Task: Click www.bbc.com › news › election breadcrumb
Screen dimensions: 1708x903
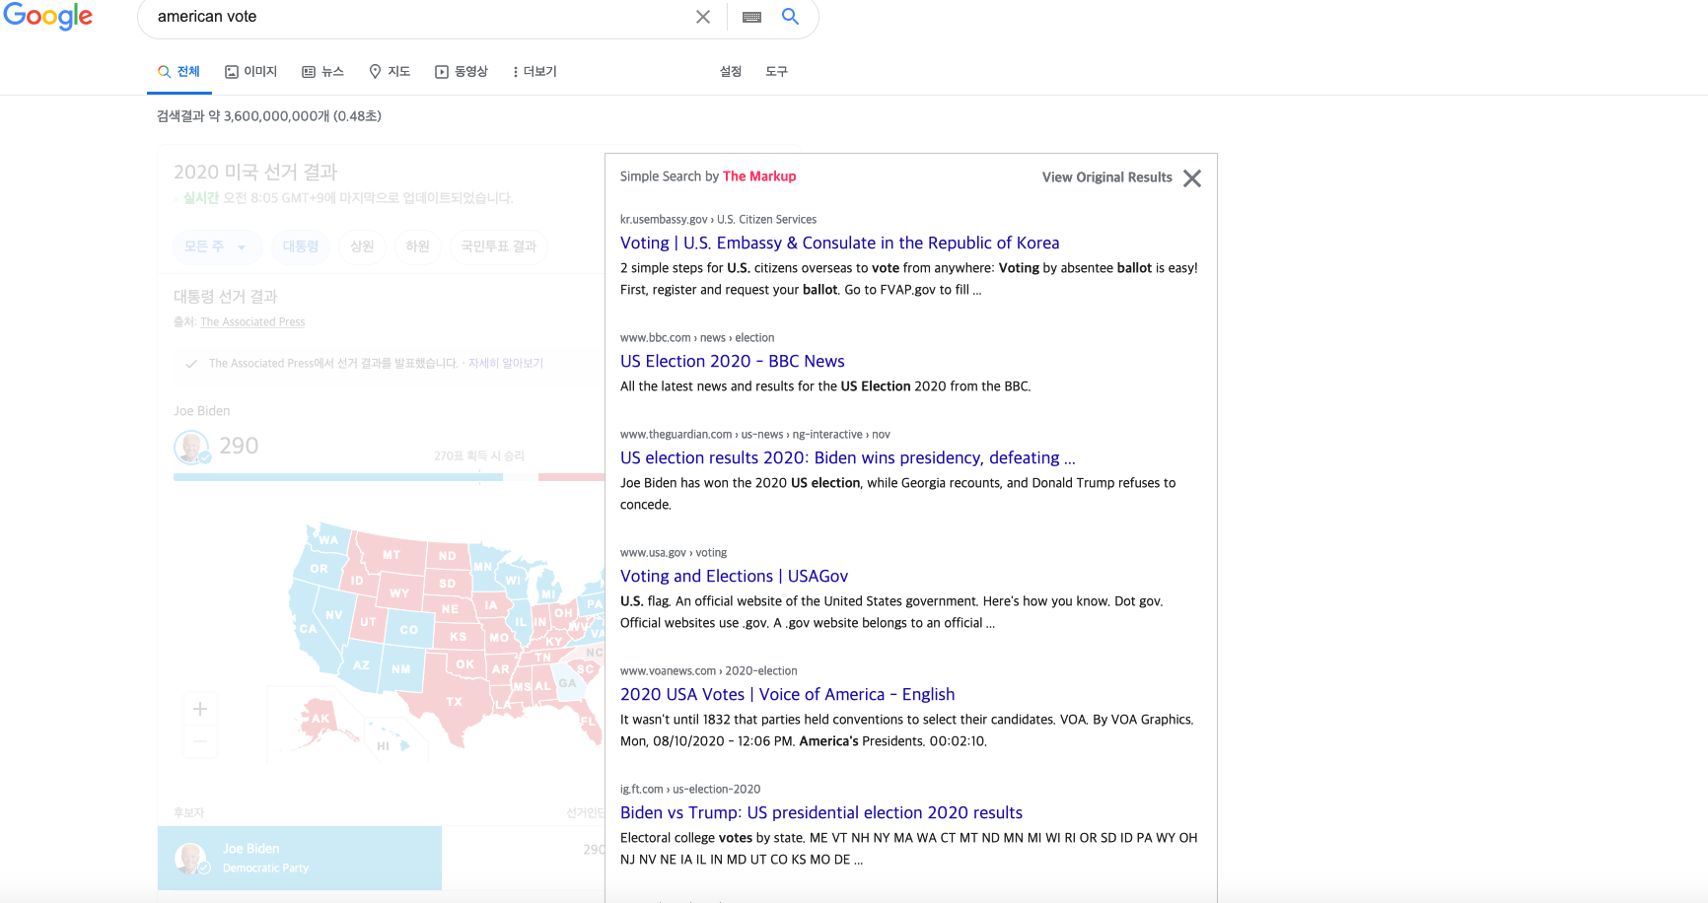Action: (x=697, y=338)
